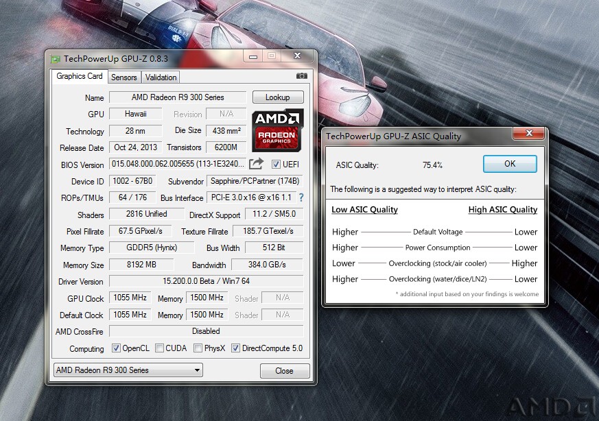Toggle the PhysX checkbox
Image resolution: width=599 pixels, height=421 pixels.
198,348
